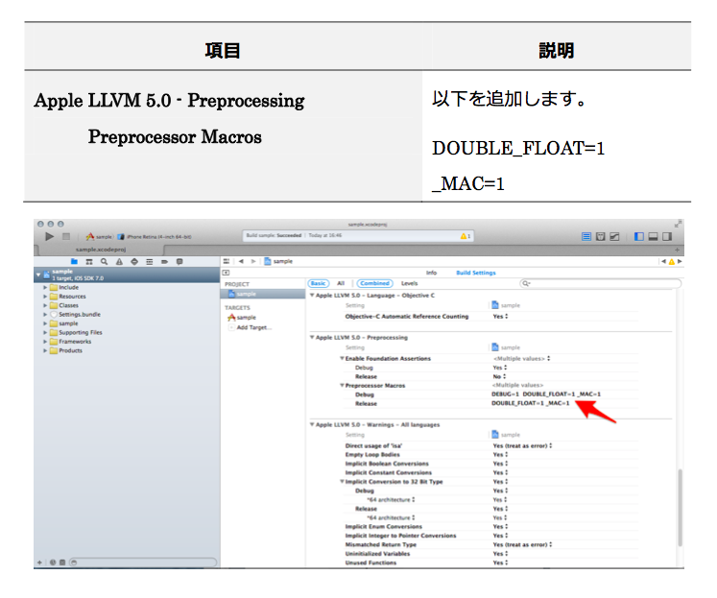Toggle the Utilities pane visibility

click(667, 236)
